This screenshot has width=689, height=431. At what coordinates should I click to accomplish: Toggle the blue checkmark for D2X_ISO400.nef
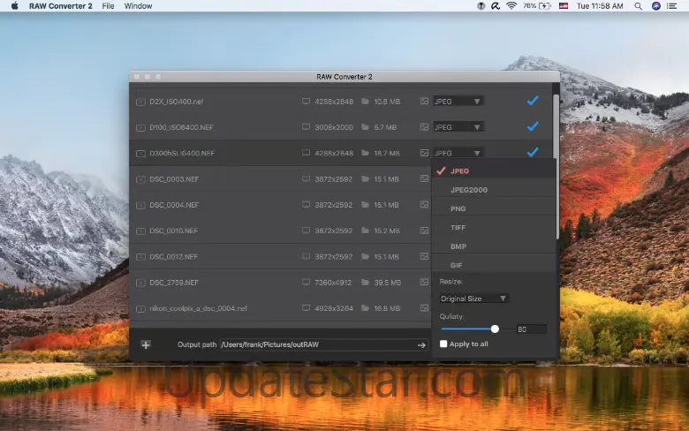click(x=532, y=101)
